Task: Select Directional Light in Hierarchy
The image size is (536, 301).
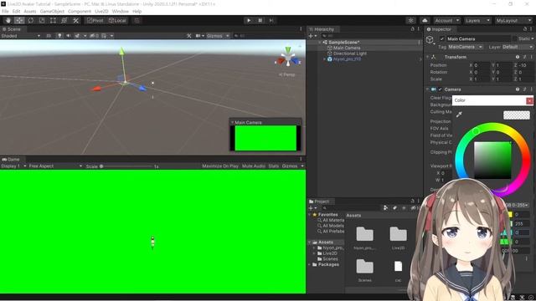Action: pyautogui.click(x=350, y=54)
